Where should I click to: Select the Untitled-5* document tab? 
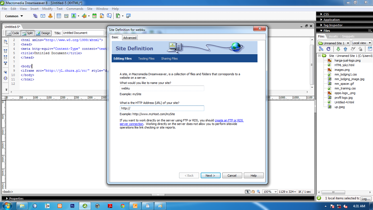tap(13, 27)
